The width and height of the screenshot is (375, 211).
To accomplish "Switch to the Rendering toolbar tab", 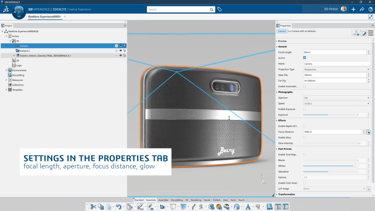I will click(x=196, y=200).
